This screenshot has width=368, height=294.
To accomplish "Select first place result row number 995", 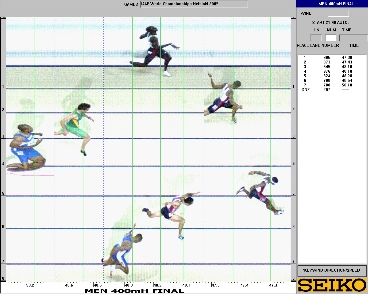I will (x=327, y=57).
